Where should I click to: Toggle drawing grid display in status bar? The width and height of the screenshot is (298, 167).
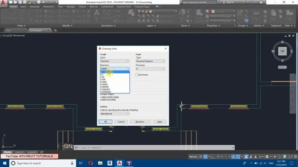[201, 157]
